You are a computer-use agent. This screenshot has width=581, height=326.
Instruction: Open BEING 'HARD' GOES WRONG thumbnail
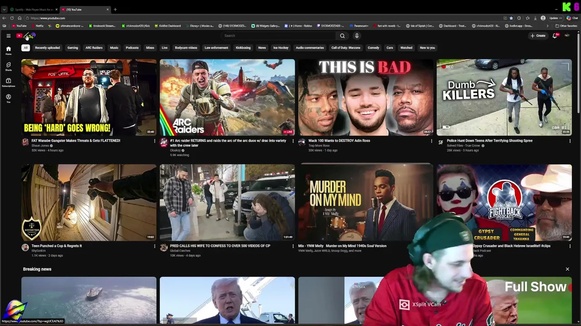click(x=89, y=97)
